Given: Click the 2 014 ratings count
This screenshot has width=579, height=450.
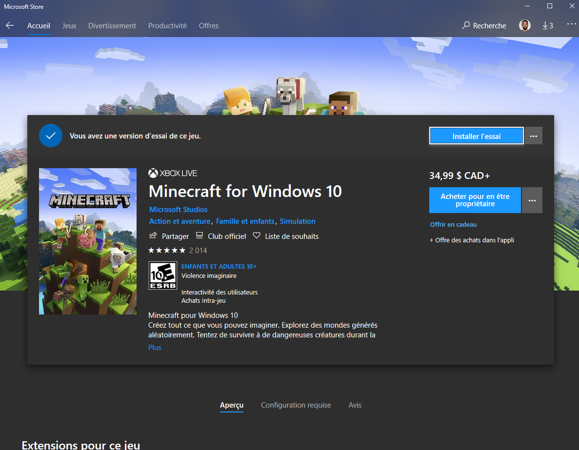Looking at the screenshot, I should pyautogui.click(x=198, y=250).
